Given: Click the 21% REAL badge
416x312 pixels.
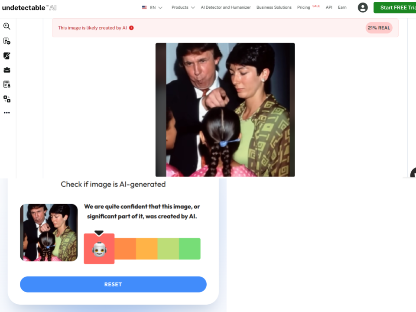Looking at the screenshot, I should click(x=379, y=28).
